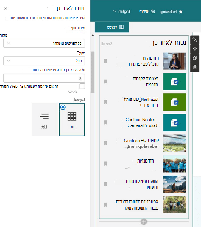The width and height of the screenshot is (201, 227).
Task: Open teal Word thumbnail for Contoso Neaten
Action: pos(174,123)
